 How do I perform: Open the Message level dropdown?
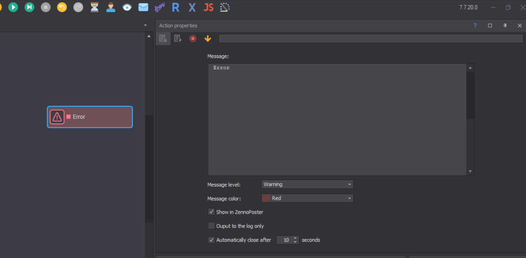tap(307, 184)
